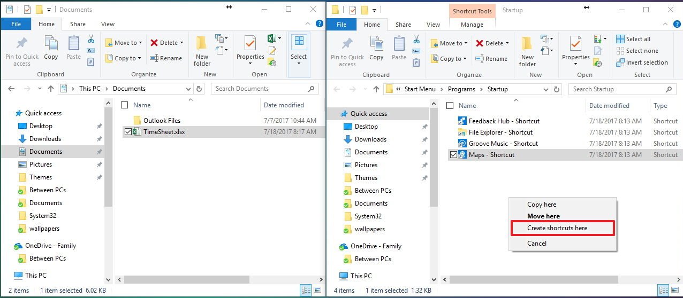The height and width of the screenshot is (298, 683).
Task: Click refresh button beside Documents address bar
Action: pos(199,89)
